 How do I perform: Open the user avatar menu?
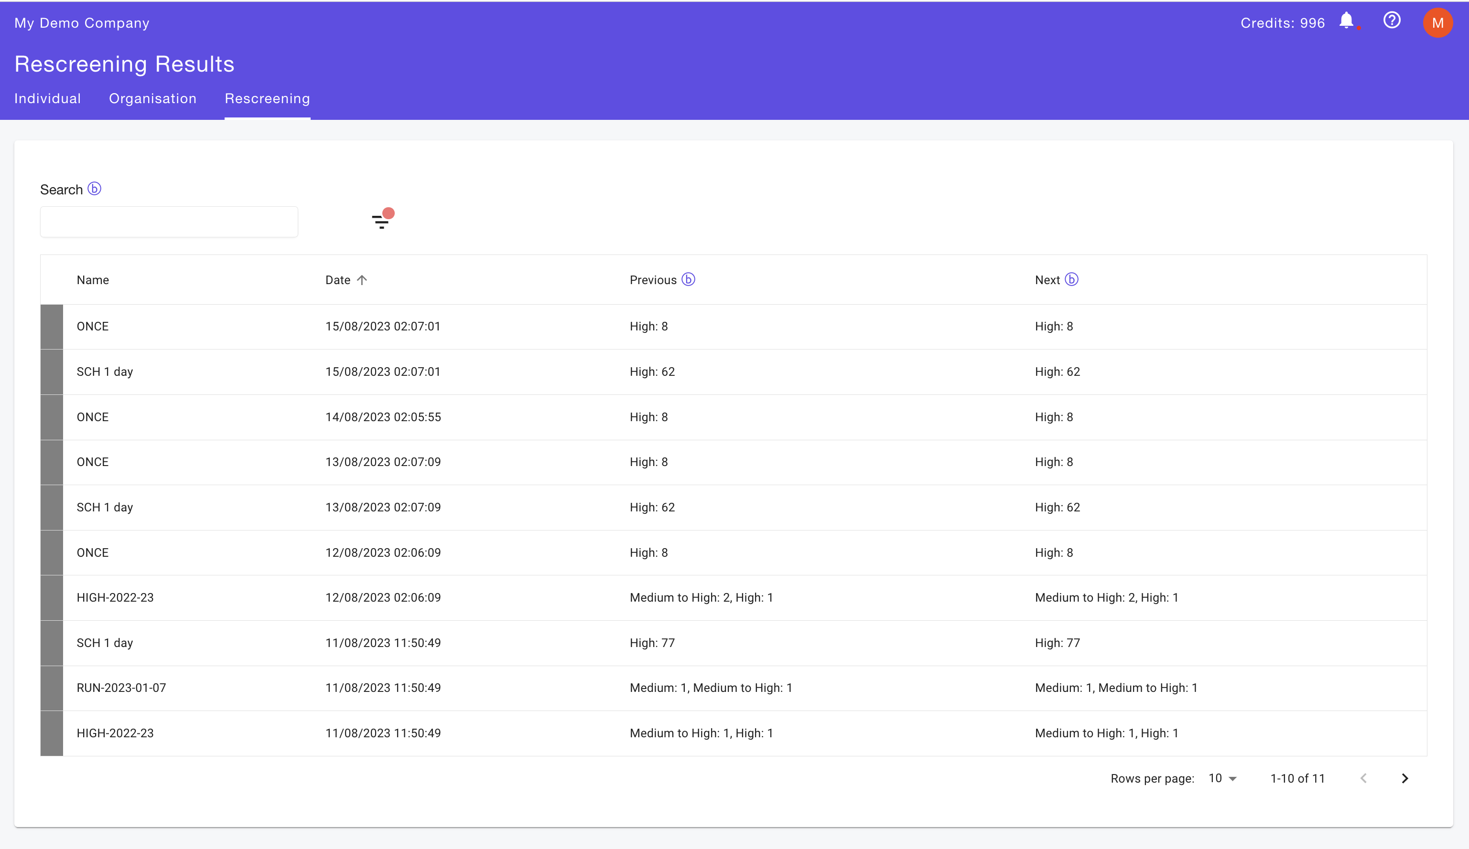(x=1437, y=23)
